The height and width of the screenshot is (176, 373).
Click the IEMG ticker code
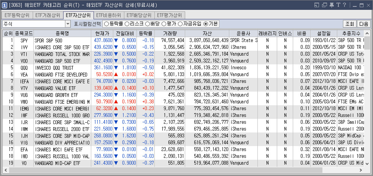[x=24, y=109]
